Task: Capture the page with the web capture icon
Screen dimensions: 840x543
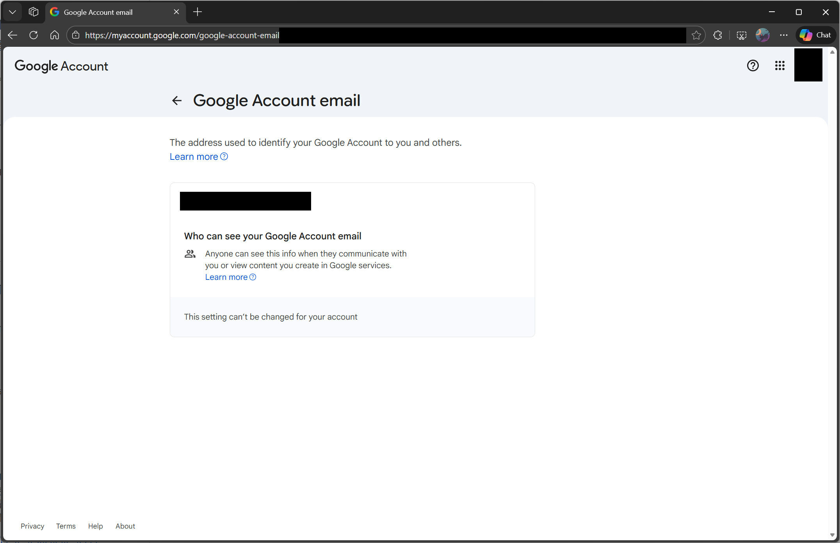Action: click(x=741, y=35)
